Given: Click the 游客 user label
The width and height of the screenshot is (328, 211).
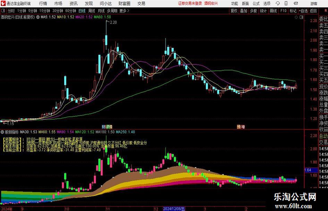Looking at the screenshot, I should [314, 3].
